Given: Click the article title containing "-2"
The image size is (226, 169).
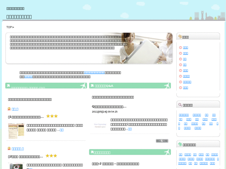Looking at the screenshot, I should point(115,164).
